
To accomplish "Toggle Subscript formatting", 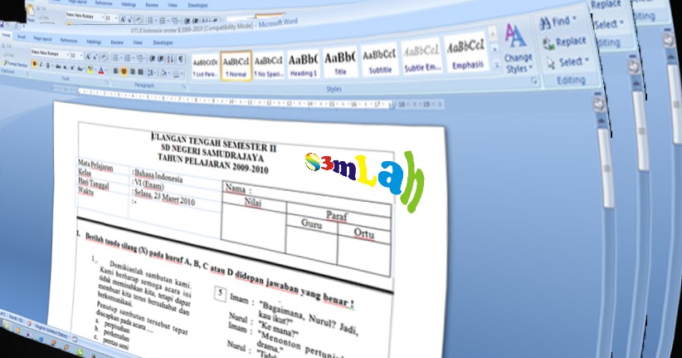I will pyautogui.click(x=66, y=67).
